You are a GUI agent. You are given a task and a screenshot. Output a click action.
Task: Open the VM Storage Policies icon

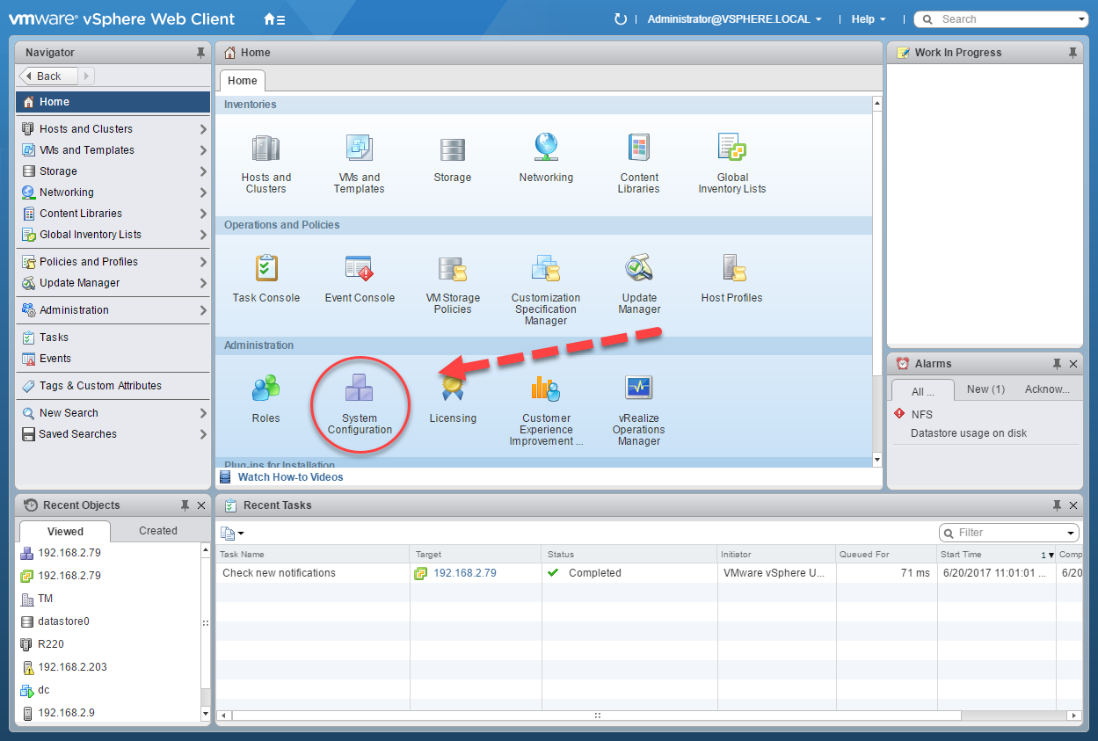[453, 268]
